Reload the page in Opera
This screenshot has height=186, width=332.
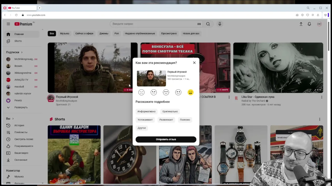(x=16, y=15)
